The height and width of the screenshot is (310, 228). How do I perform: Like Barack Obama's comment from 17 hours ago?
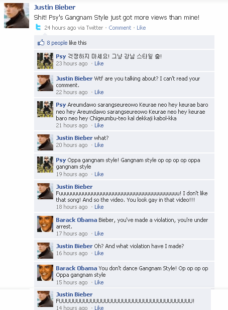click(99, 234)
